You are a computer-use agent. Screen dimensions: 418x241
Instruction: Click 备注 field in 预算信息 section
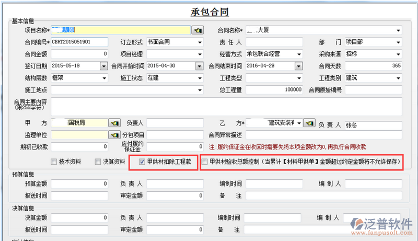tap(323, 196)
